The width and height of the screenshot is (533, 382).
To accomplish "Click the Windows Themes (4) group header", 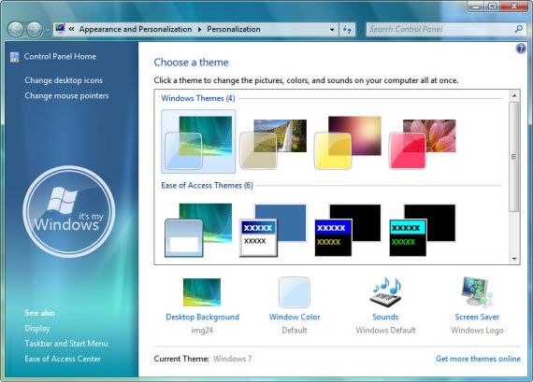I will (198, 98).
